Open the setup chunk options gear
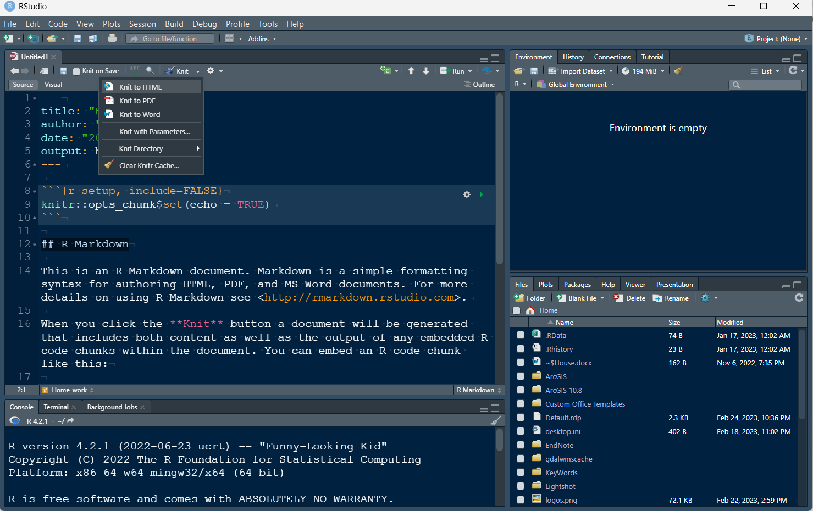 tap(467, 195)
